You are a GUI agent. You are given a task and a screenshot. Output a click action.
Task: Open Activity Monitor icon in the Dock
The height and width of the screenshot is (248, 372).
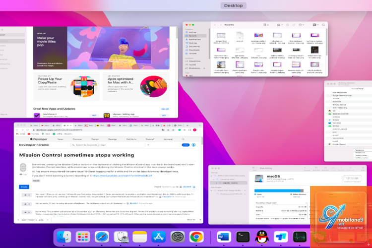300,237
